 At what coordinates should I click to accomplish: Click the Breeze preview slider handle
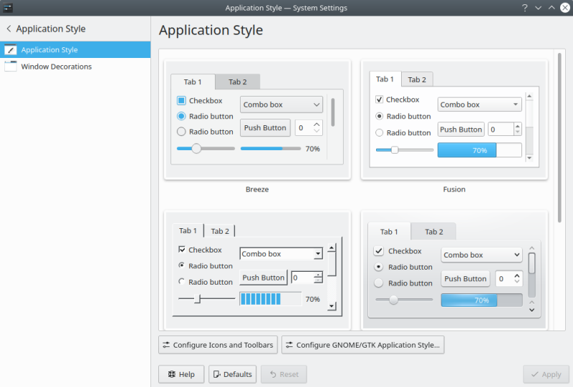[x=196, y=149]
